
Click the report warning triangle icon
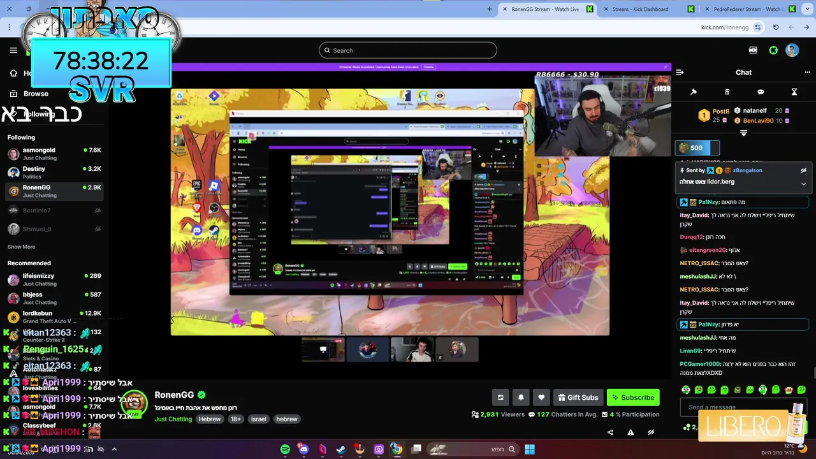[630, 432]
